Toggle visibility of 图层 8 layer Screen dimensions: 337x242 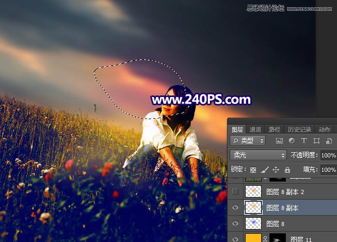(x=235, y=223)
